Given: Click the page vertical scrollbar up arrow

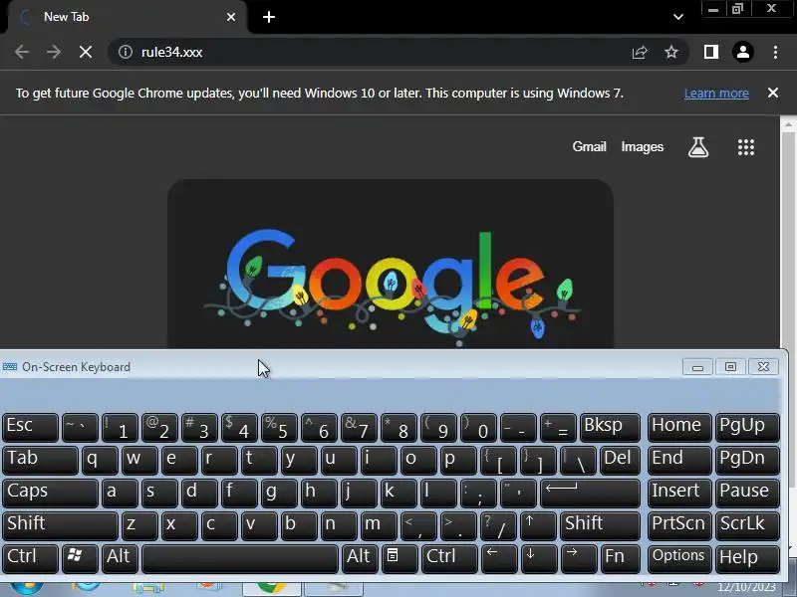Looking at the screenshot, I should coord(788,123).
